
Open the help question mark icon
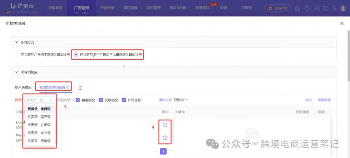[x=307, y=8]
